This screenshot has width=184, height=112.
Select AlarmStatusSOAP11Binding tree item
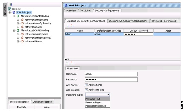click(x=35, y=16)
